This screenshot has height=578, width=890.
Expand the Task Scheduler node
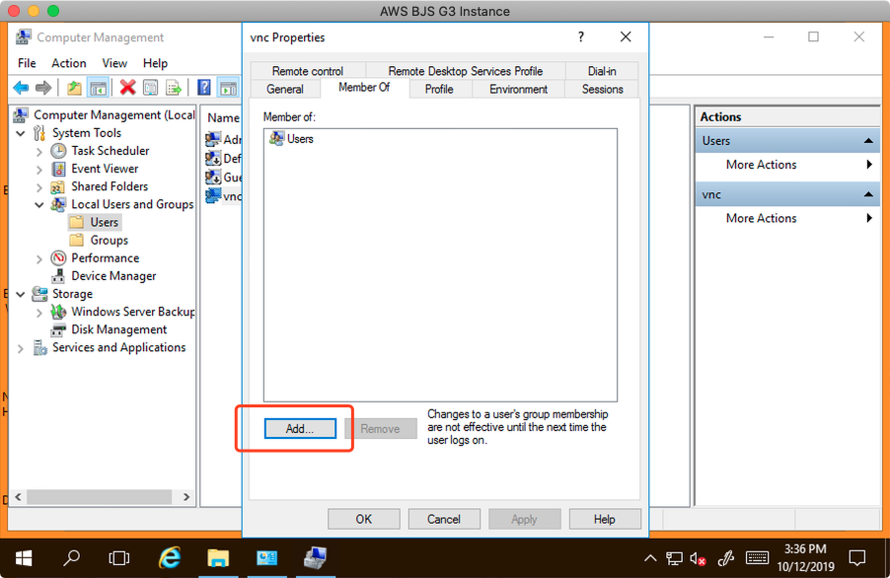point(39,152)
